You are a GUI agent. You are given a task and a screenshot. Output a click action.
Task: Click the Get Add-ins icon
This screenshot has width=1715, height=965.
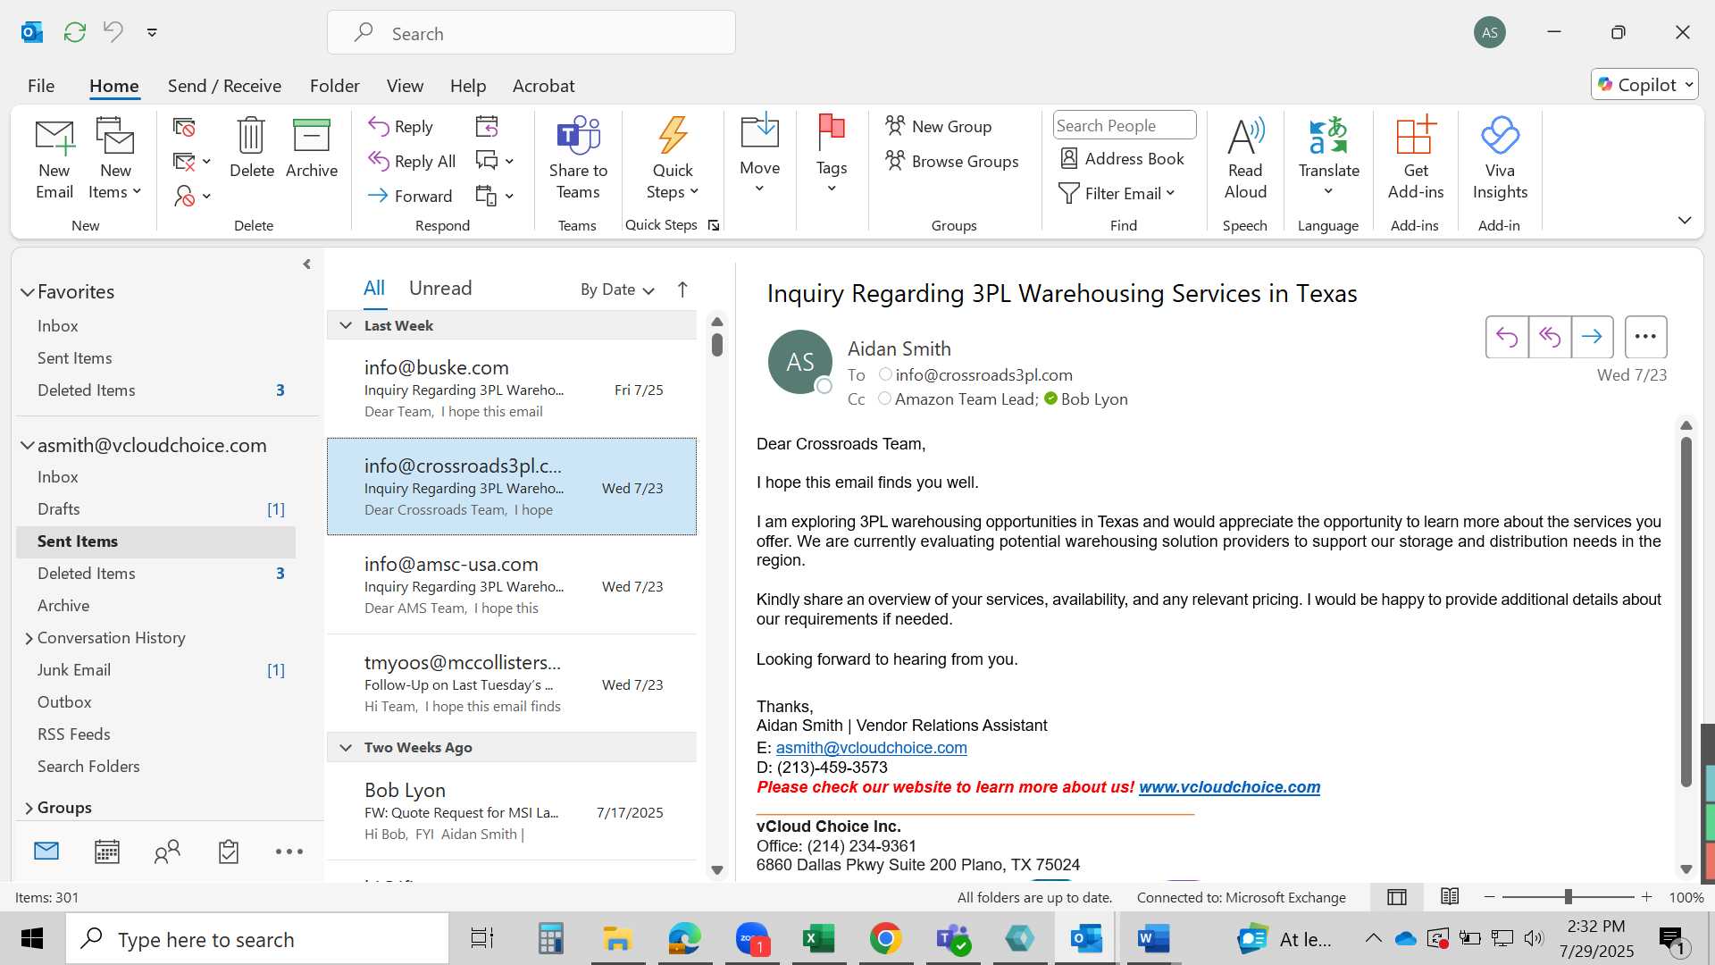1416,136
